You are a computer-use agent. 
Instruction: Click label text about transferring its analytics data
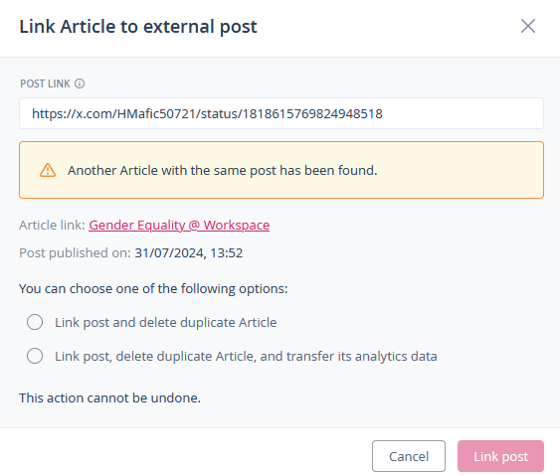tap(246, 356)
